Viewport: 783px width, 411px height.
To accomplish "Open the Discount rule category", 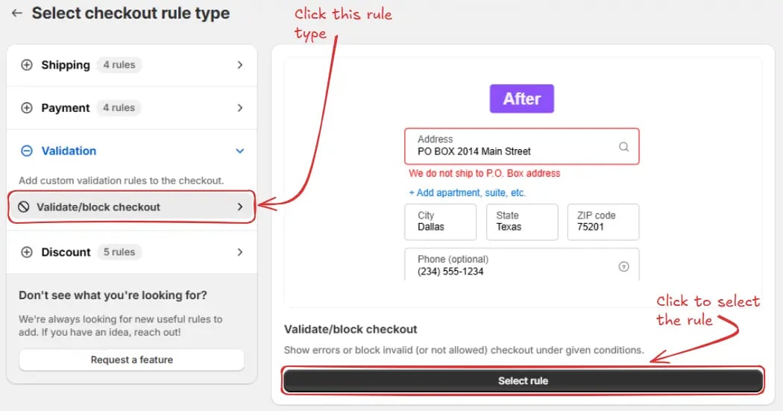I will [132, 252].
